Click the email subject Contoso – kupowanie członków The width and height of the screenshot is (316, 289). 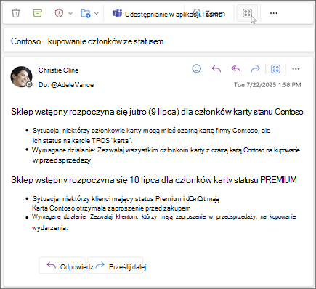(x=87, y=41)
